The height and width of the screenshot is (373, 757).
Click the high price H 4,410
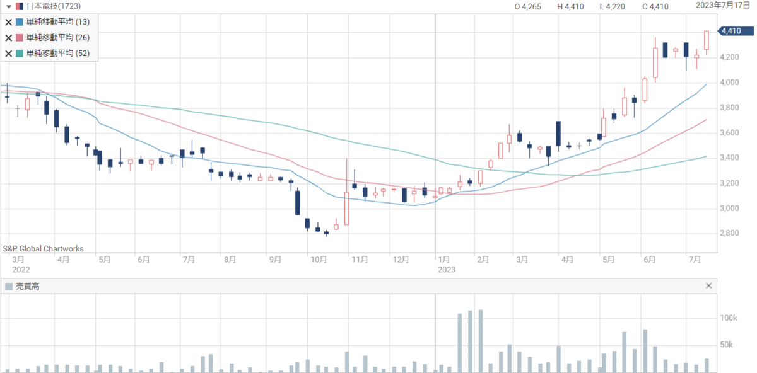point(570,7)
